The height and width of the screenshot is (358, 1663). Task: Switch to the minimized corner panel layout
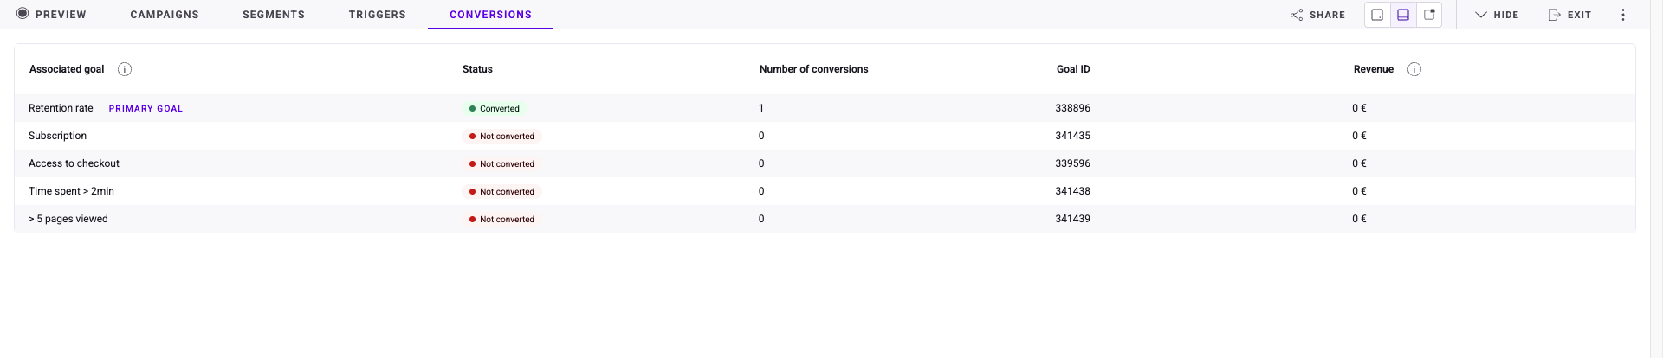pyautogui.click(x=1377, y=15)
